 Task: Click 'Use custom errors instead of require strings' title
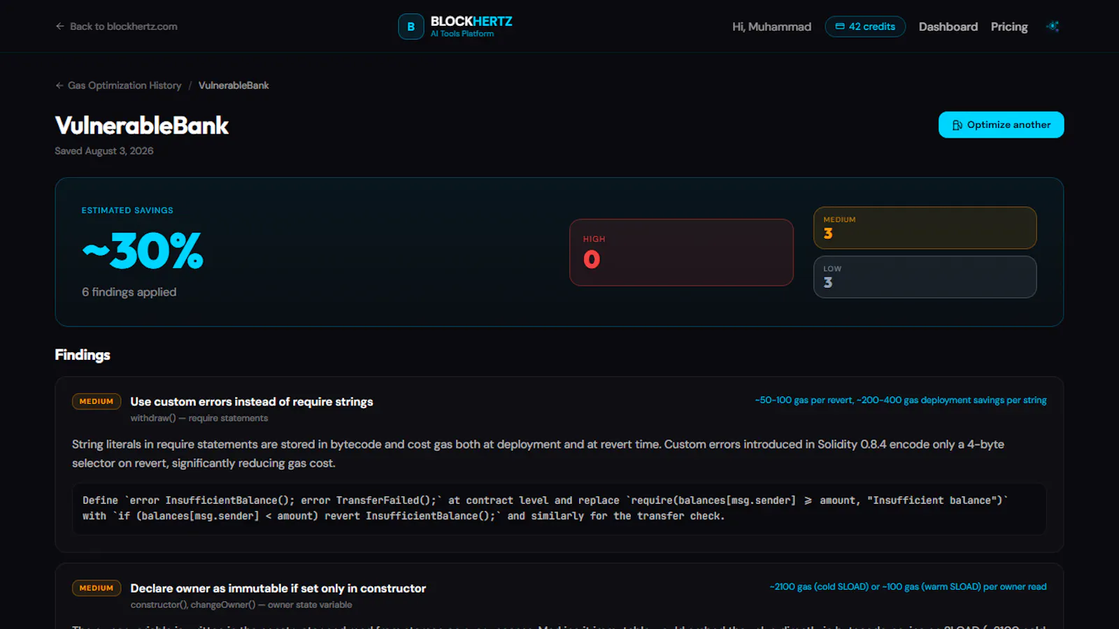[x=252, y=402]
